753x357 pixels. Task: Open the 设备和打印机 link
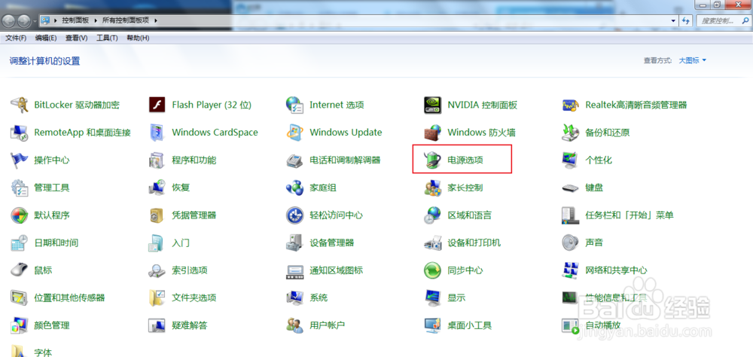[474, 243]
